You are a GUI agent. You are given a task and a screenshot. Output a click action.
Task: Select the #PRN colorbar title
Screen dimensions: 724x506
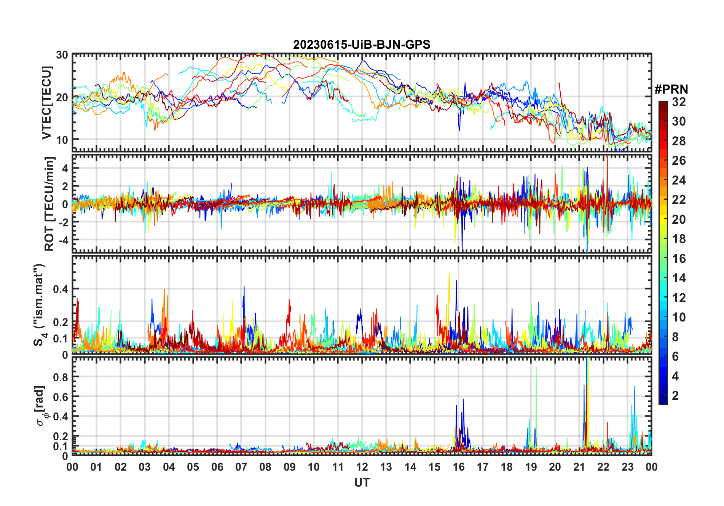pyautogui.click(x=671, y=89)
